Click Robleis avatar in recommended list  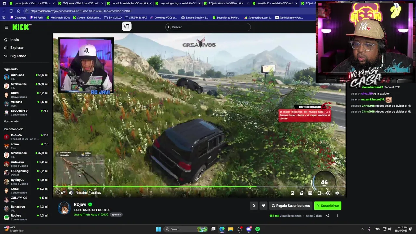tap(6, 217)
